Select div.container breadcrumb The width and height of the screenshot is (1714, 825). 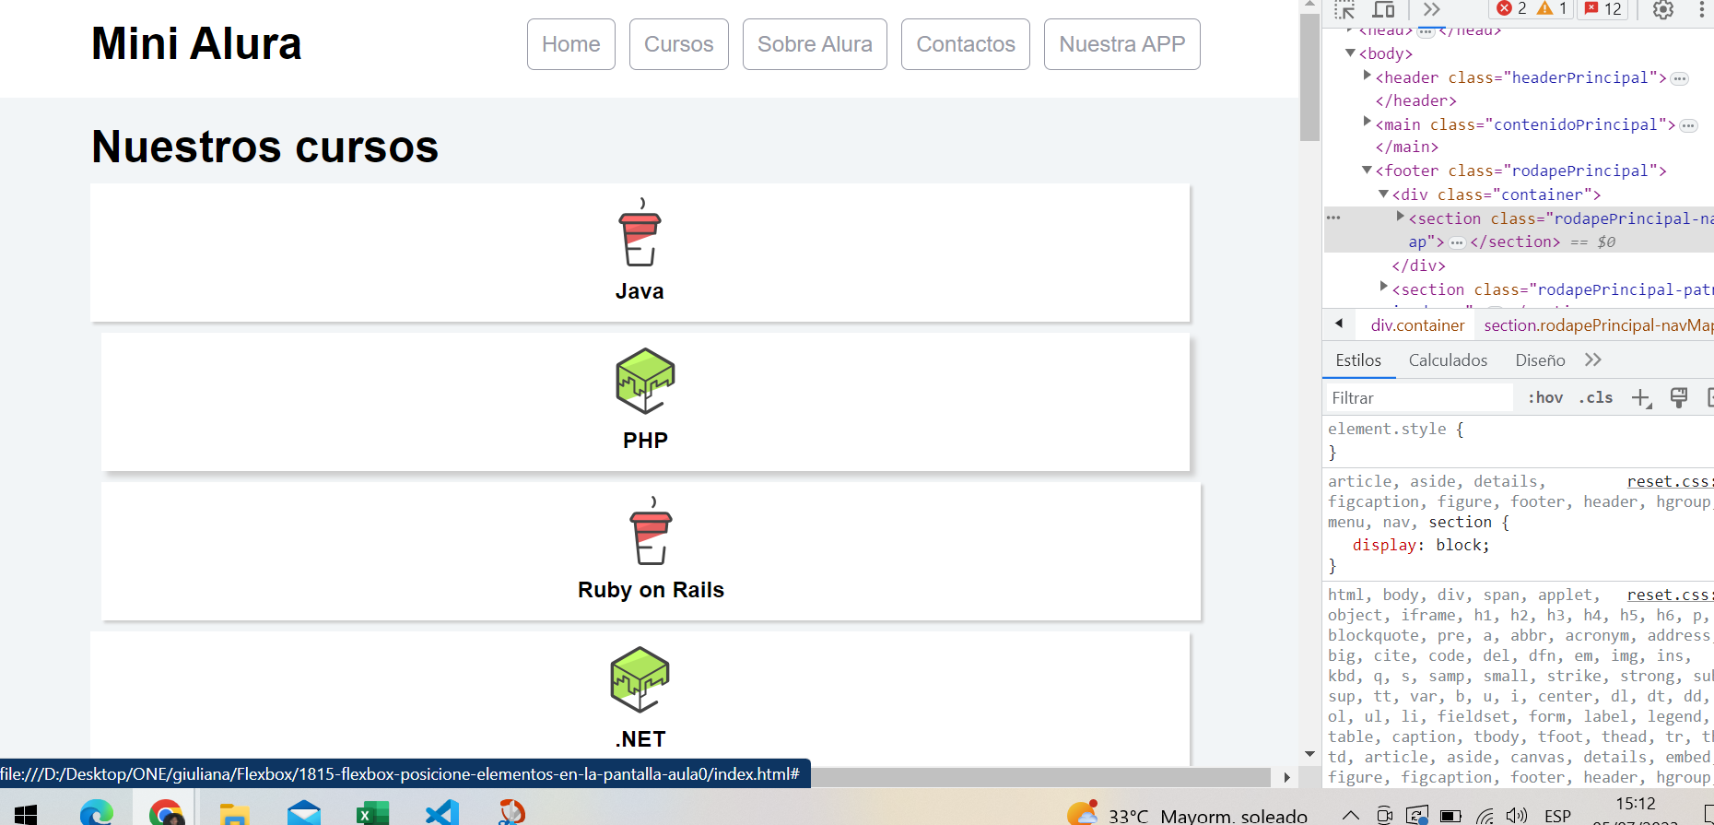tap(1417, 325)
